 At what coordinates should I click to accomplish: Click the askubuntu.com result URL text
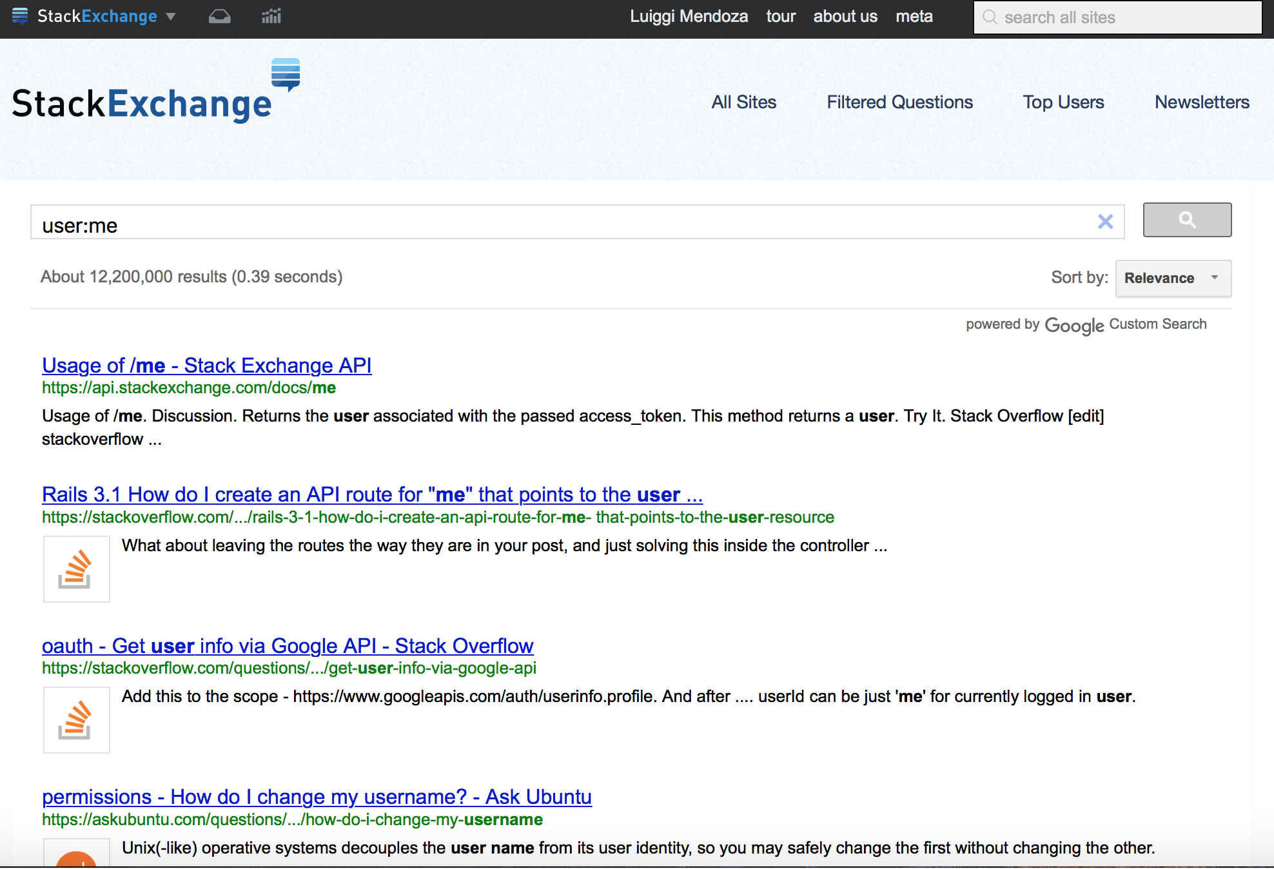pyautogui.click(x=292, y=820)
